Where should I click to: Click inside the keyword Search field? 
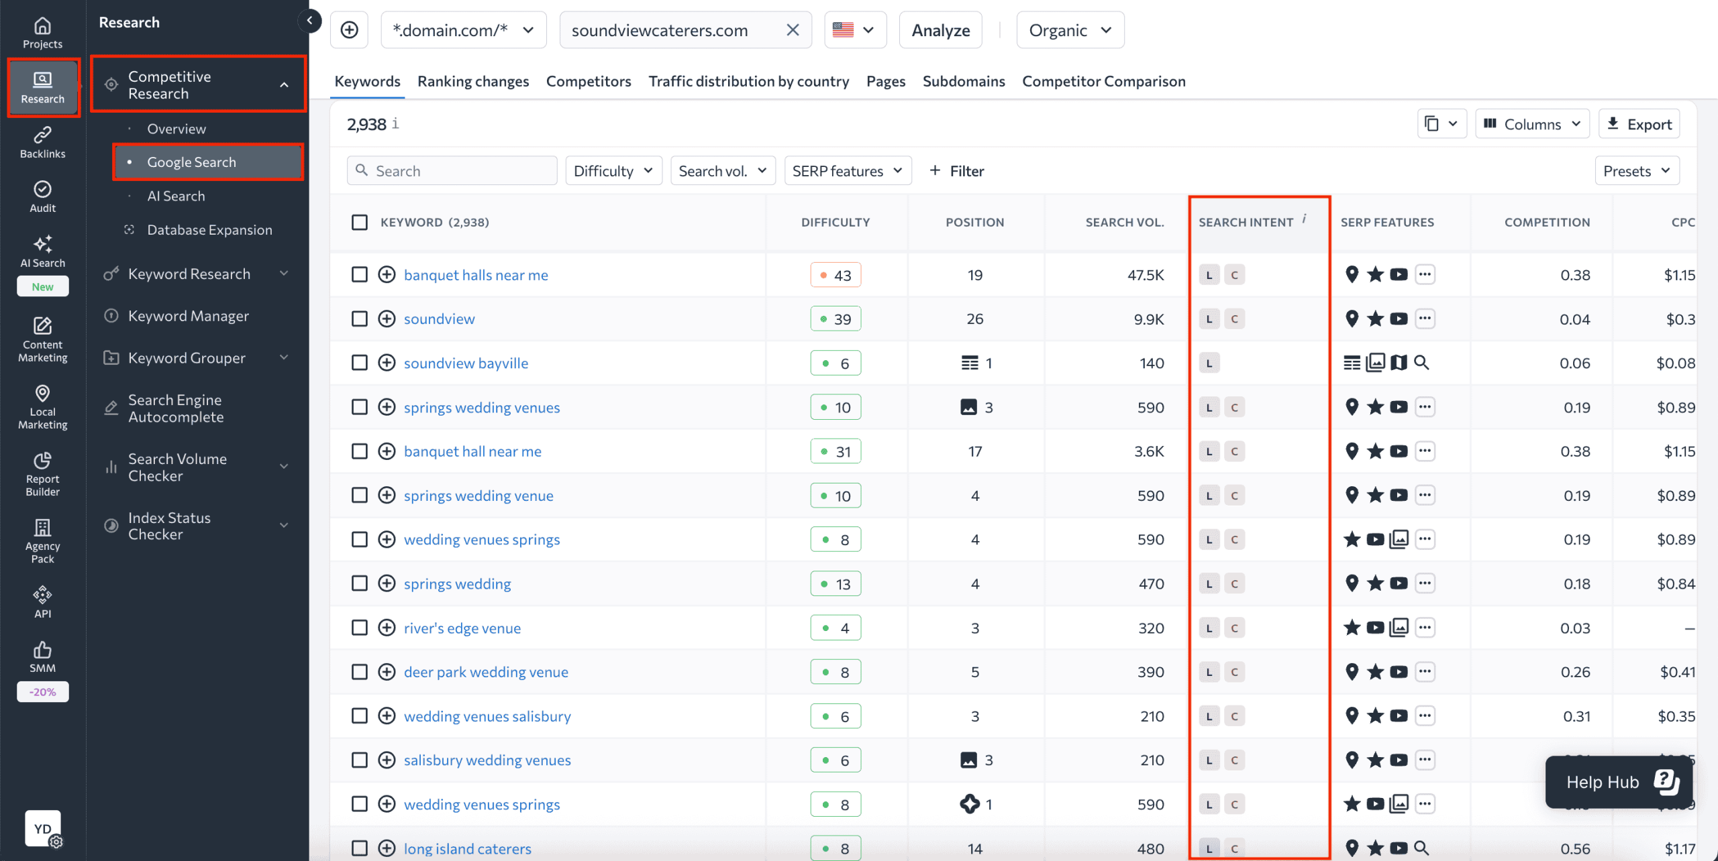(452, 170)
